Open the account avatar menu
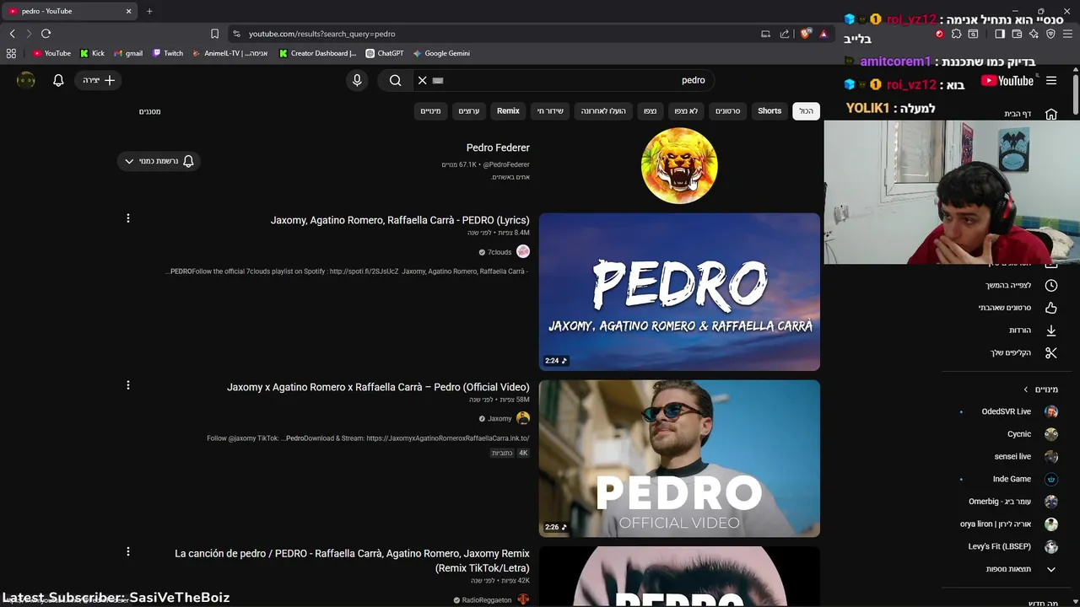This screenshot has height=607, width=1080. pyautogui.click(x=26, y=80)
